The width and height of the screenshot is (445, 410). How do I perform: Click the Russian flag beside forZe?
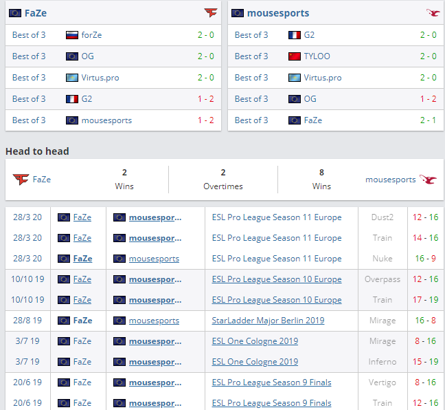72,35
